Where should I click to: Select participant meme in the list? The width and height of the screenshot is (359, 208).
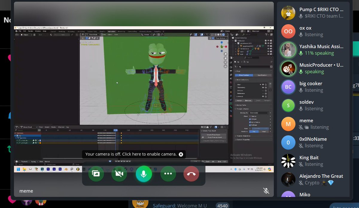313,124
